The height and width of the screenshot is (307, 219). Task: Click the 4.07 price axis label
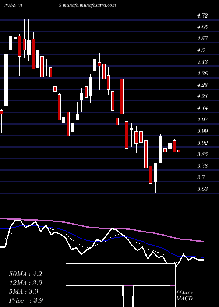click(202, 120)
